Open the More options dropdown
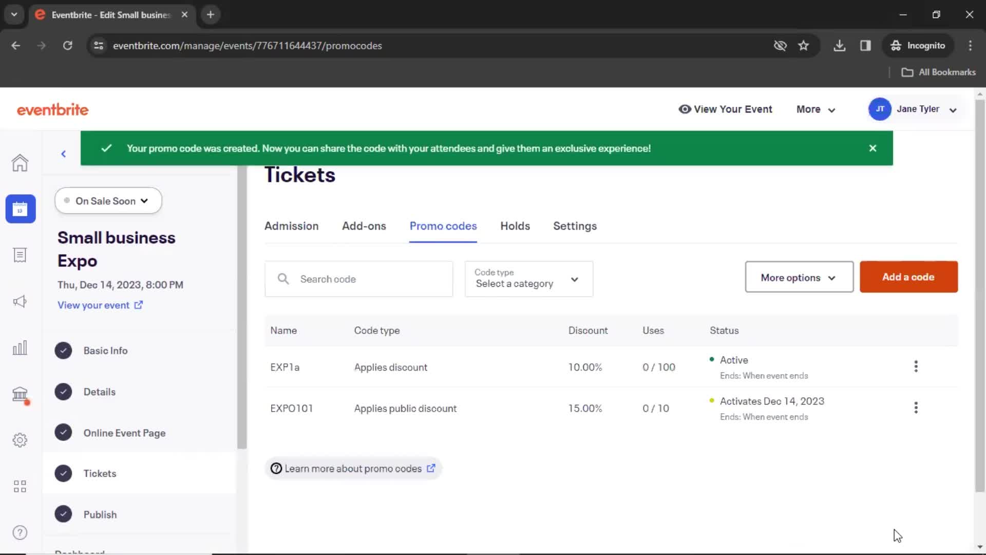The width and height of the screenshot is (986, 555). tap(799, 277)
